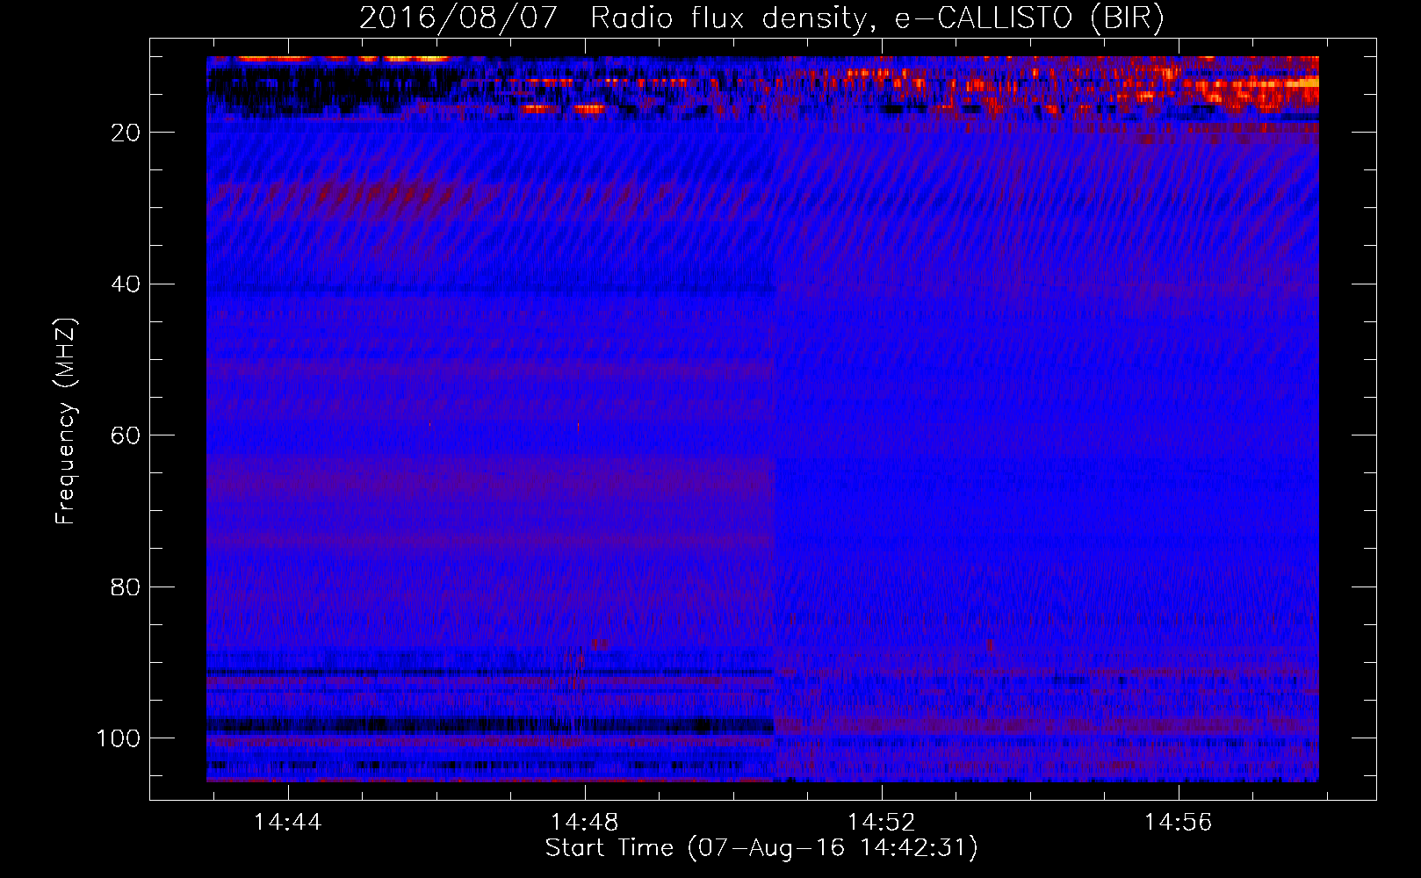Click the '100' frequency tick label
Image resolution: width=1421 pixels, height=878 pixels.
[x=119, y=738]
